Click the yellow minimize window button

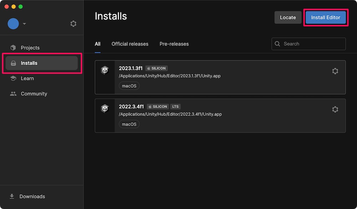pos(14,6)
